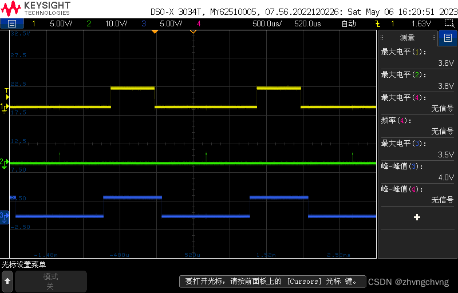
Task: Click the 3.5V measurement value
Action: 446,155
